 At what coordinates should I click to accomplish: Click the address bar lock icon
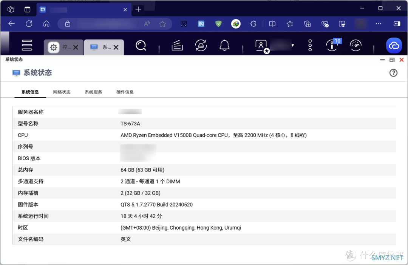(x=68, y=24)
